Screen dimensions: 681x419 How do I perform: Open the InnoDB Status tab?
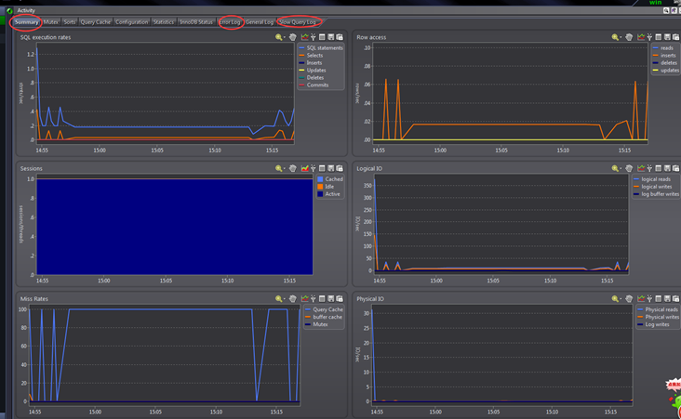[x=196, y=22]
